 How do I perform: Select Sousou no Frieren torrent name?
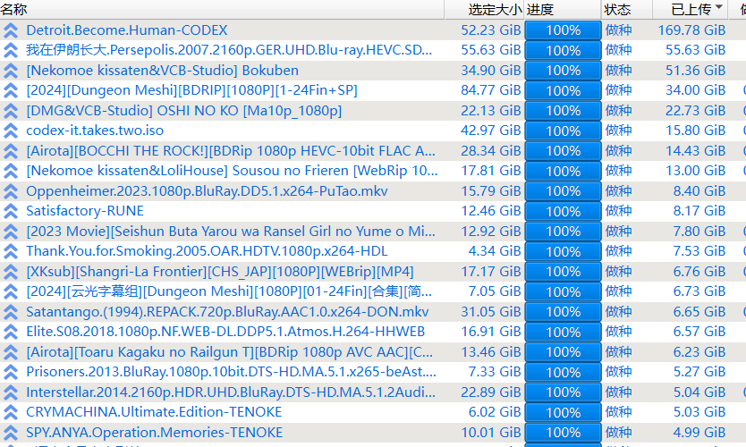232,171
